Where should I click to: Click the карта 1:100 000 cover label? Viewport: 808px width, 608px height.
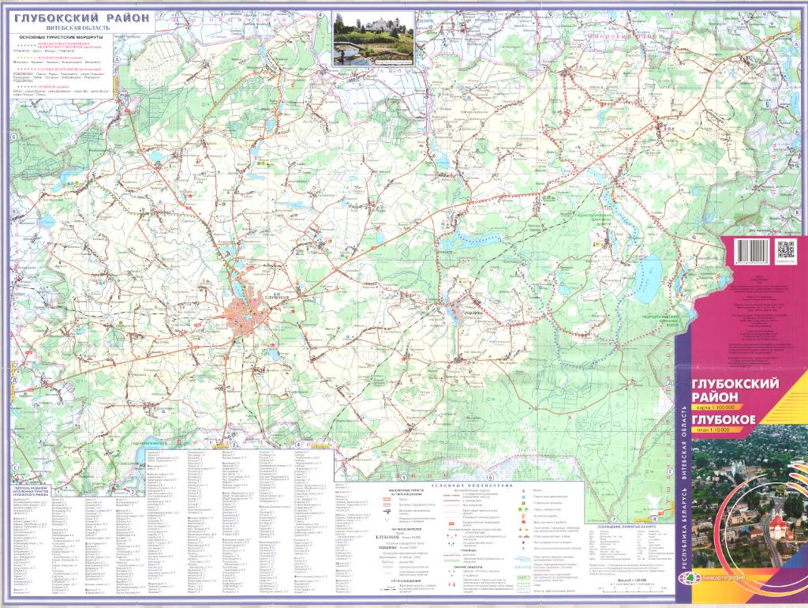pos(715,407)
